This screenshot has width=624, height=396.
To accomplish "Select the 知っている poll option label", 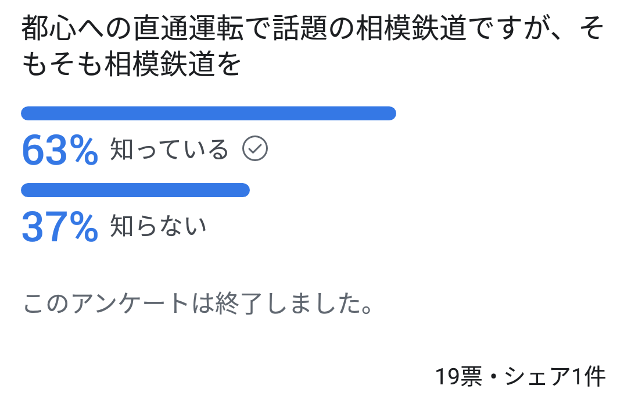I will click(169, 149).
